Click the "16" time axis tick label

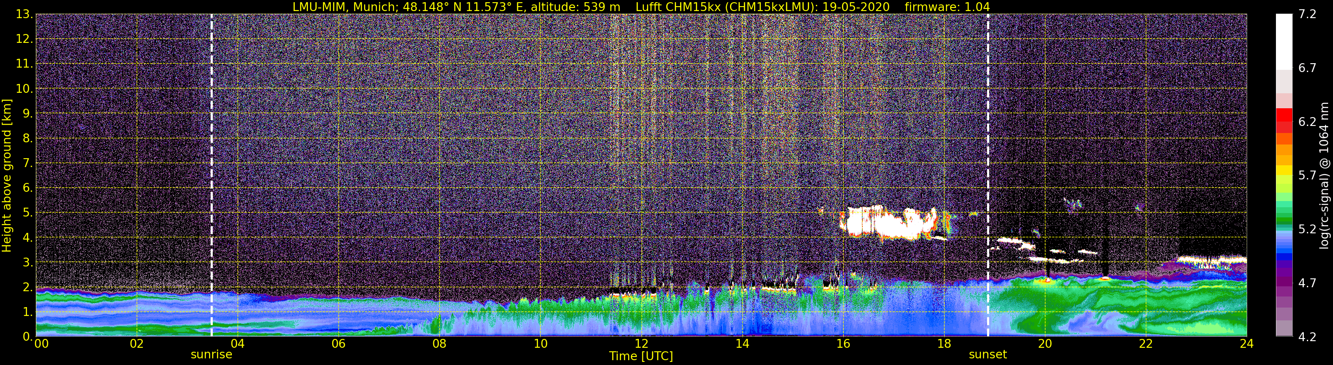pyautogui.click(x=843, y=344)
